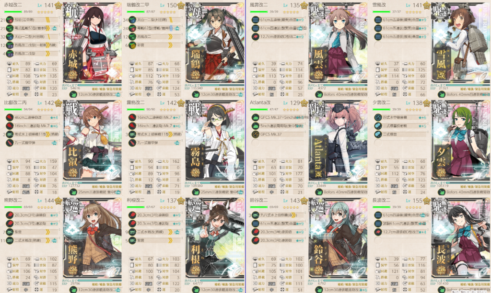491x293 pixels.
Task: Select the 二式爆雷 depth charge icon
Action: [378, 135]
